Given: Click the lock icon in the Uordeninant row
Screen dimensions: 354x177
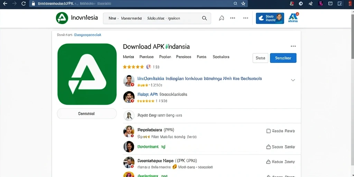Looking at the screenshot, I should 268,147.
